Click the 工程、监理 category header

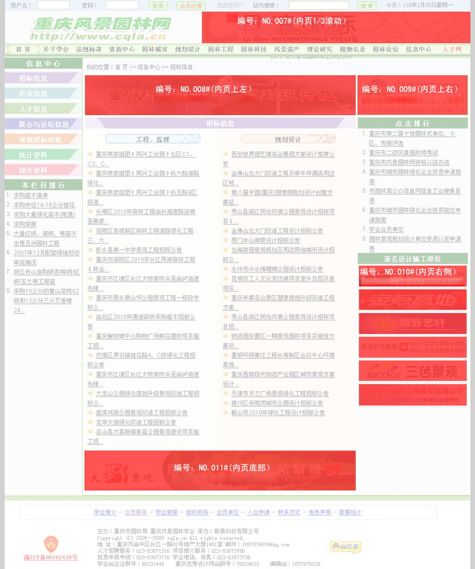153,139
